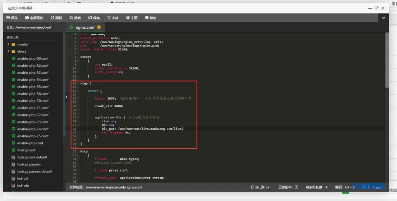Click the 制表符长度 tab size setting
The width and height of the screenshot is (397, 201).
point(316,187)
